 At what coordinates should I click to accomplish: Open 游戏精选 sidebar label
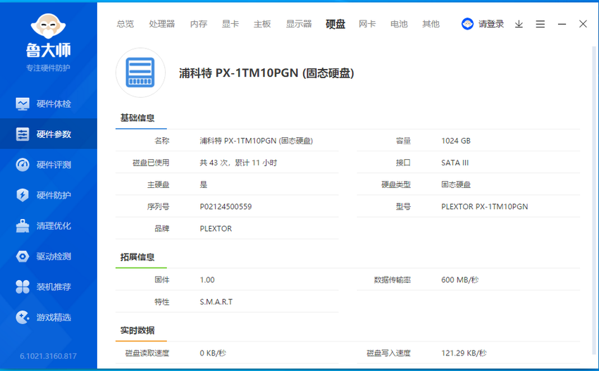(x=54, y=317)
